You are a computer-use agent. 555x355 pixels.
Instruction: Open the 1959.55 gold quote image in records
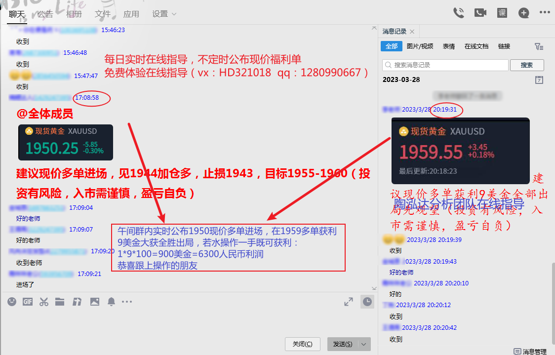(461, 151)
